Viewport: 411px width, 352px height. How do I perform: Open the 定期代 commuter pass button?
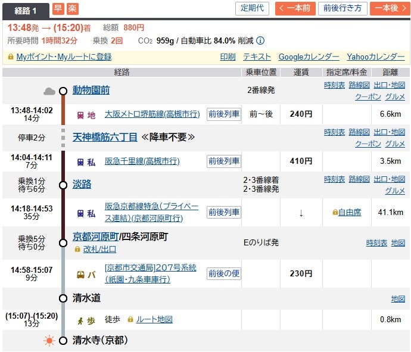tap(253, 8)
